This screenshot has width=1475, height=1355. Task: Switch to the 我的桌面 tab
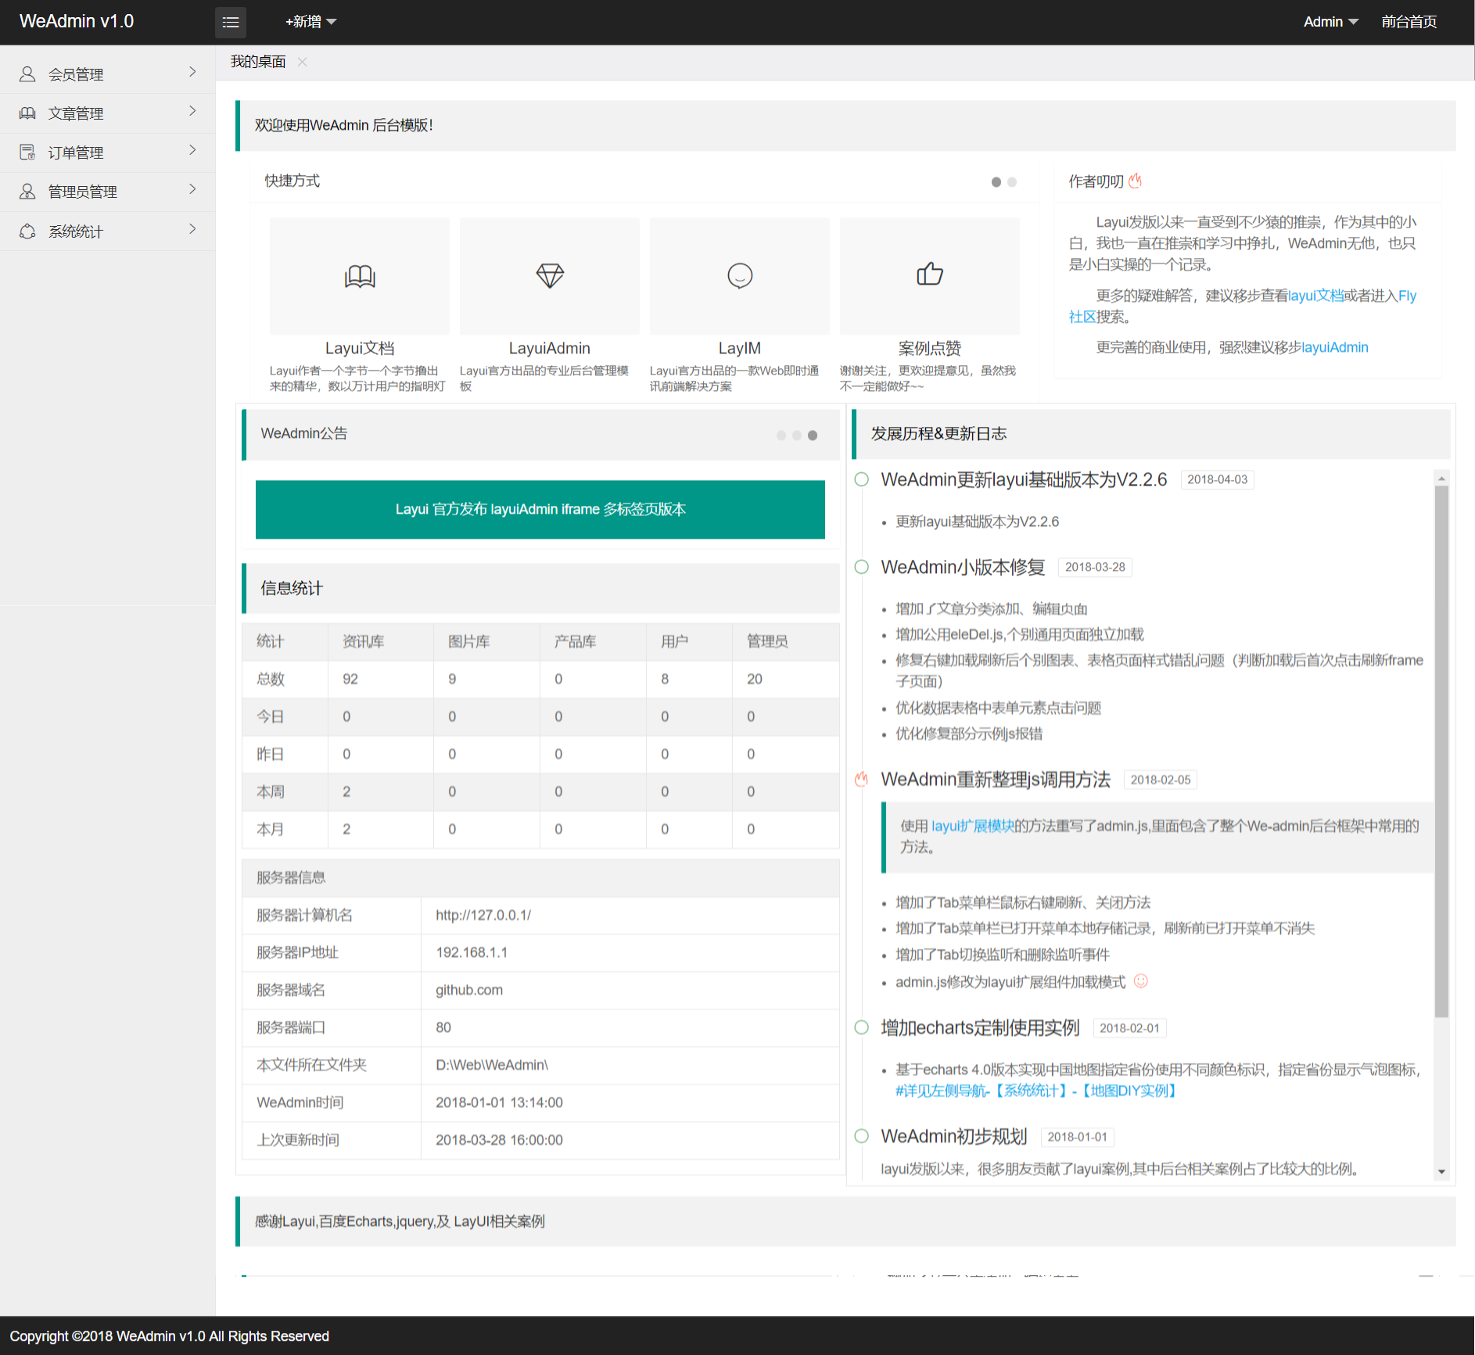click(258, 62)
